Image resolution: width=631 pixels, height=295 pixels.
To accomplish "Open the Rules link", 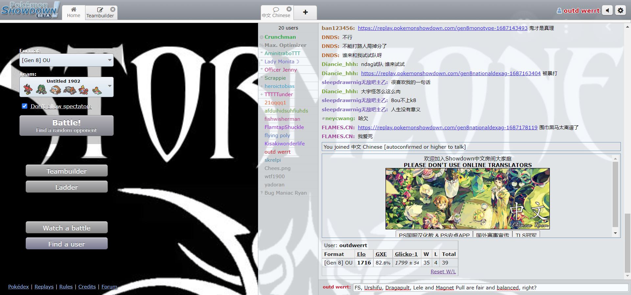I will [x=66, y=286].
